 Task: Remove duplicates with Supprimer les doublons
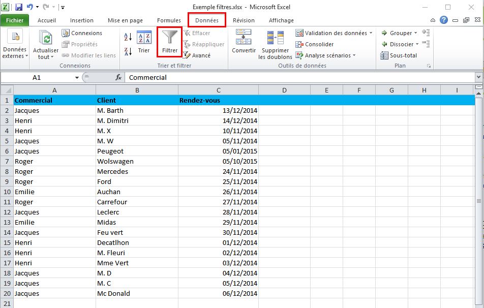point(275,45)
